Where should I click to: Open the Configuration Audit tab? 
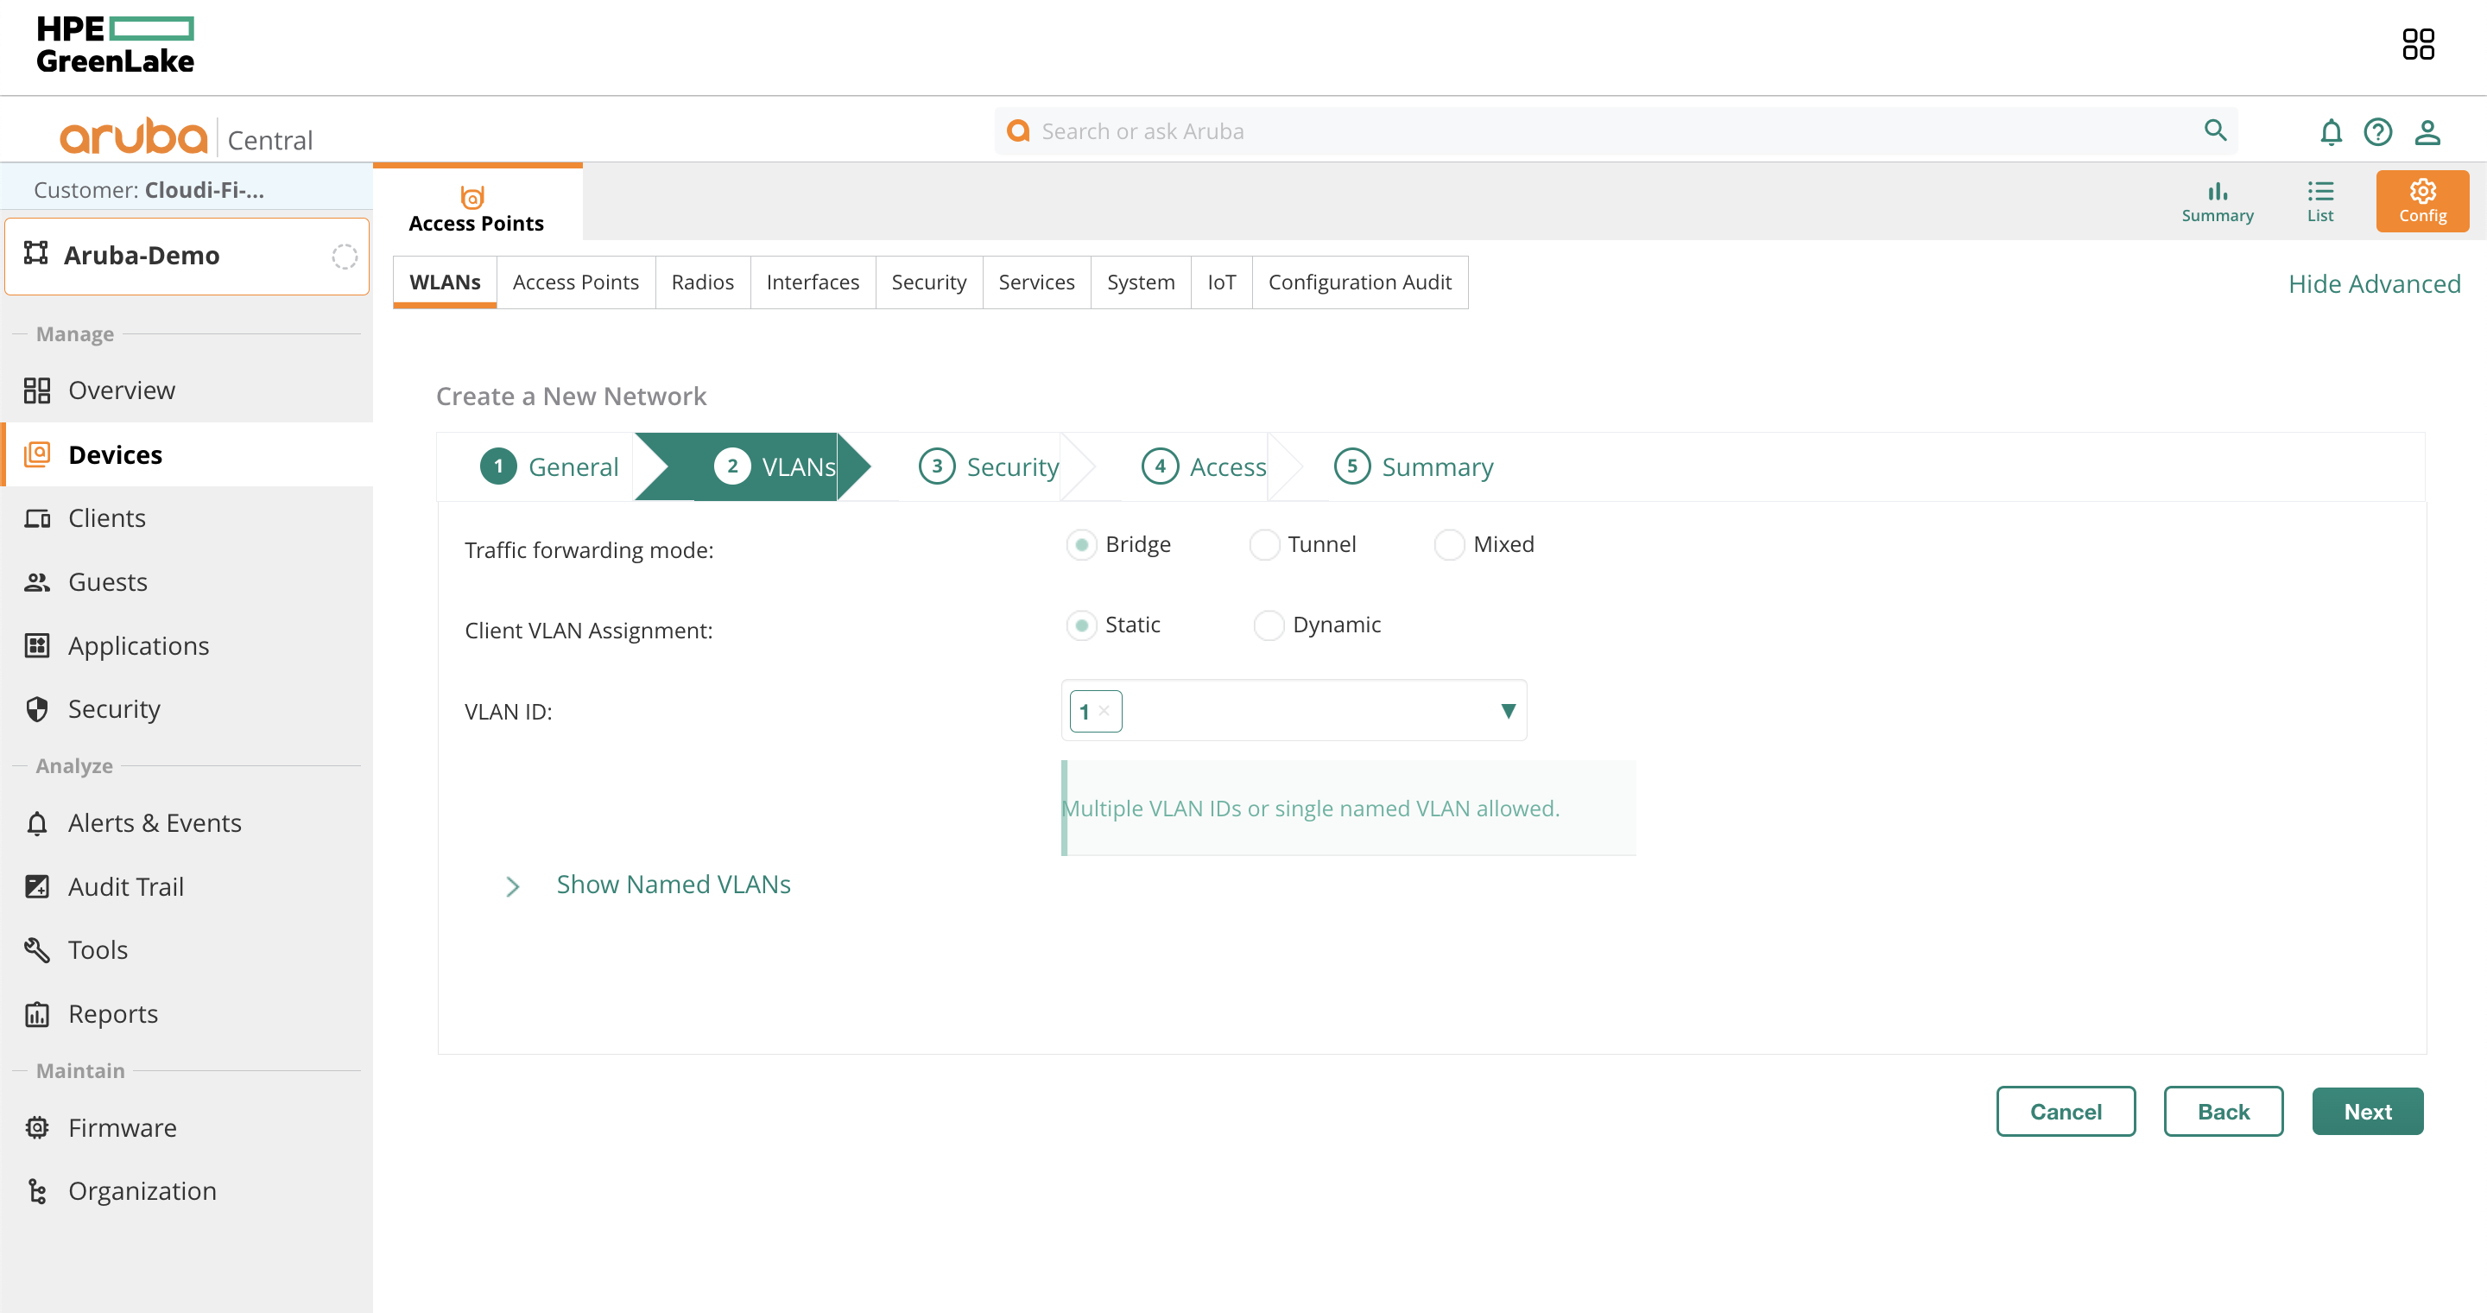pos(1359,282)
